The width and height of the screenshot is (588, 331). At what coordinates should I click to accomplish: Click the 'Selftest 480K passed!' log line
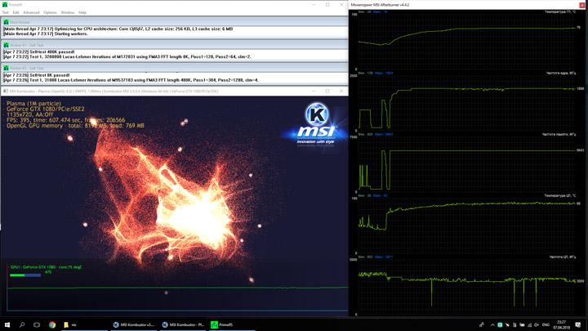[39, 51]
